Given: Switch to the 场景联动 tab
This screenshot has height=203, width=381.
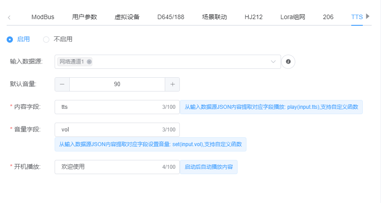Looking at the screenshot, I should point(214,17).
